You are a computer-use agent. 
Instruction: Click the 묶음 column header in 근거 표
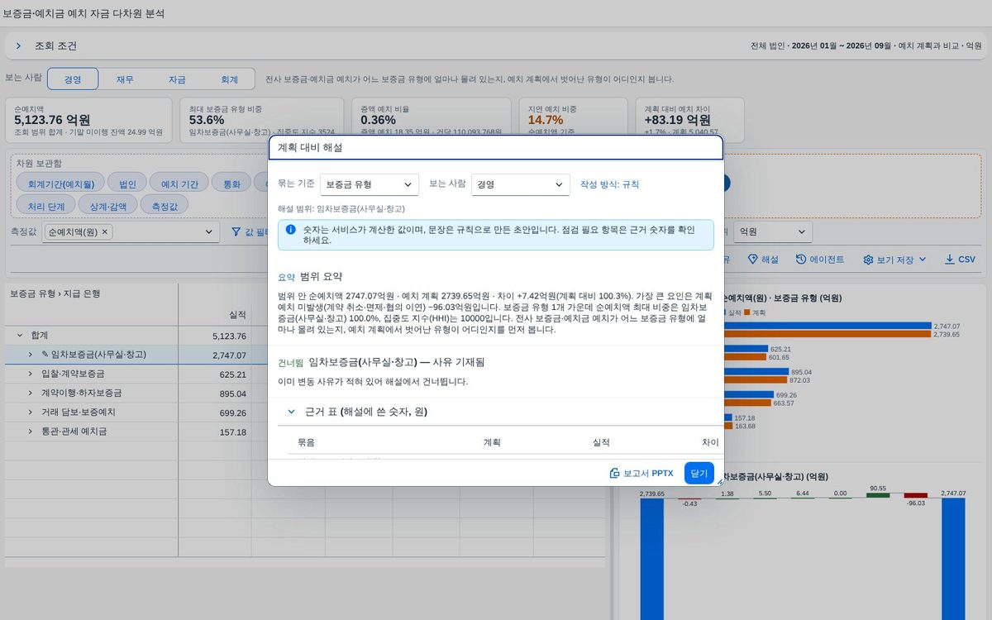coord(306,442)
